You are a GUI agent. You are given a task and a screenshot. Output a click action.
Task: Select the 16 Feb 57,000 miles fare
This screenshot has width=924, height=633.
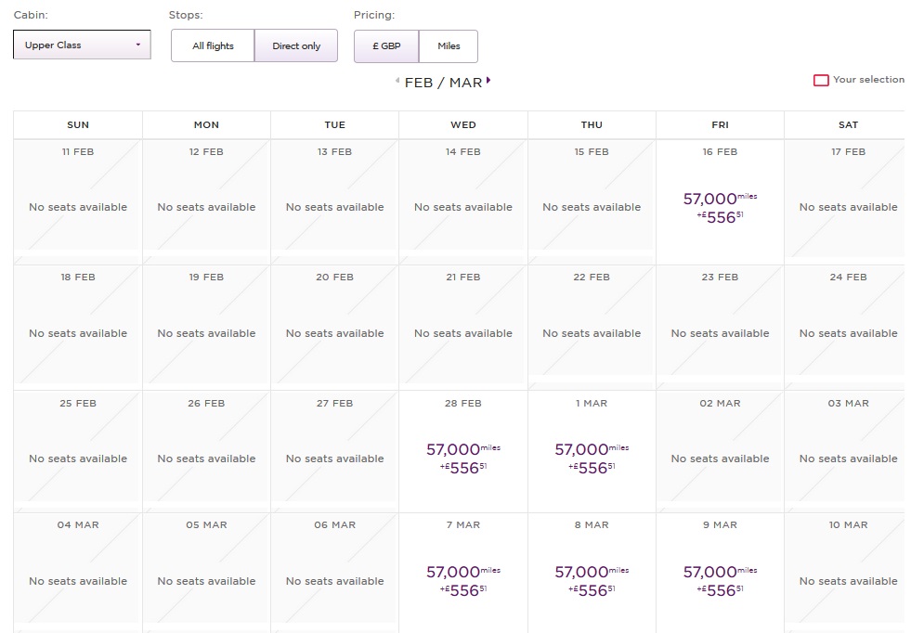click(720, 206)
